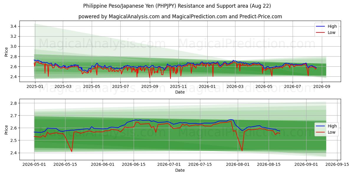Screen dimensions: 354x177
Task: Click 'High' label in the bottom chart legend
Action: pos(332,126)
